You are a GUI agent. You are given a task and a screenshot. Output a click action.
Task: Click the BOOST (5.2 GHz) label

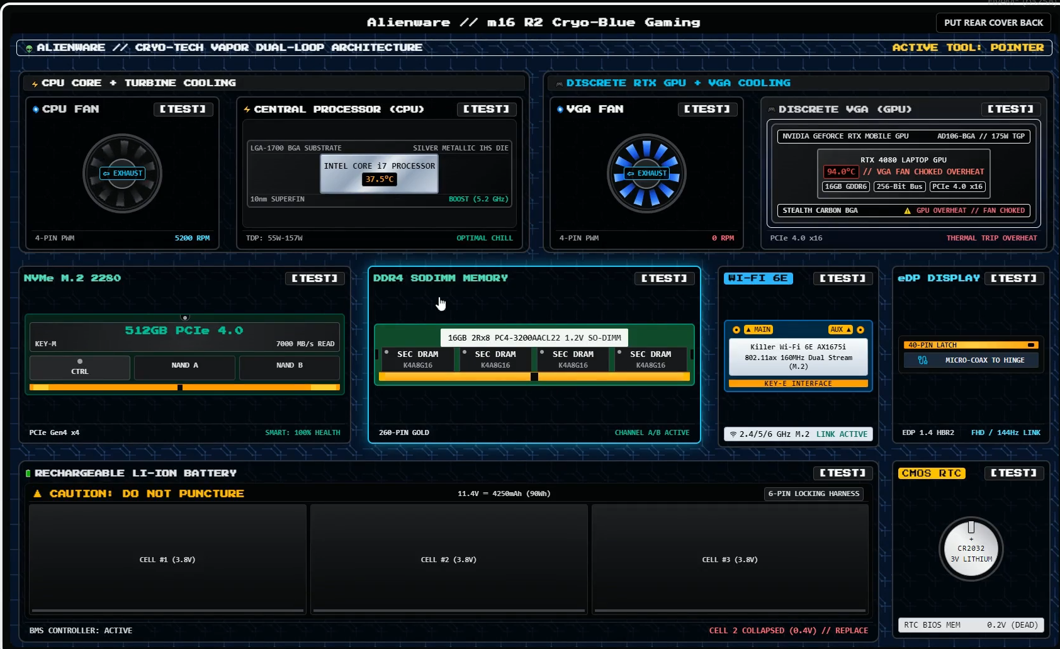click(x=478, y=199)
